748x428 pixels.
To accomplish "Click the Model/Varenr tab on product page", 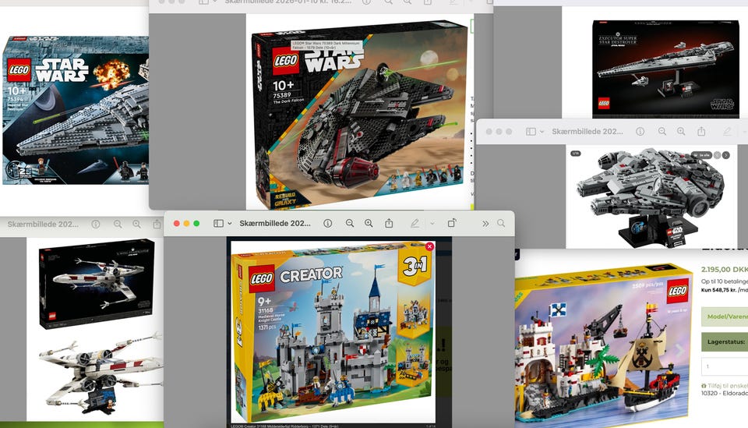I will (726, 317).
